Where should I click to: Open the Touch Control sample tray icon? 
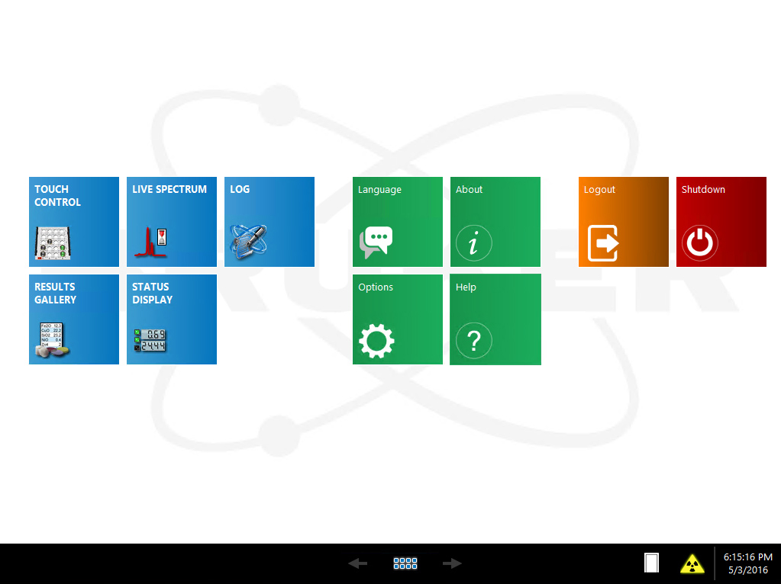(x=53, y=243)
